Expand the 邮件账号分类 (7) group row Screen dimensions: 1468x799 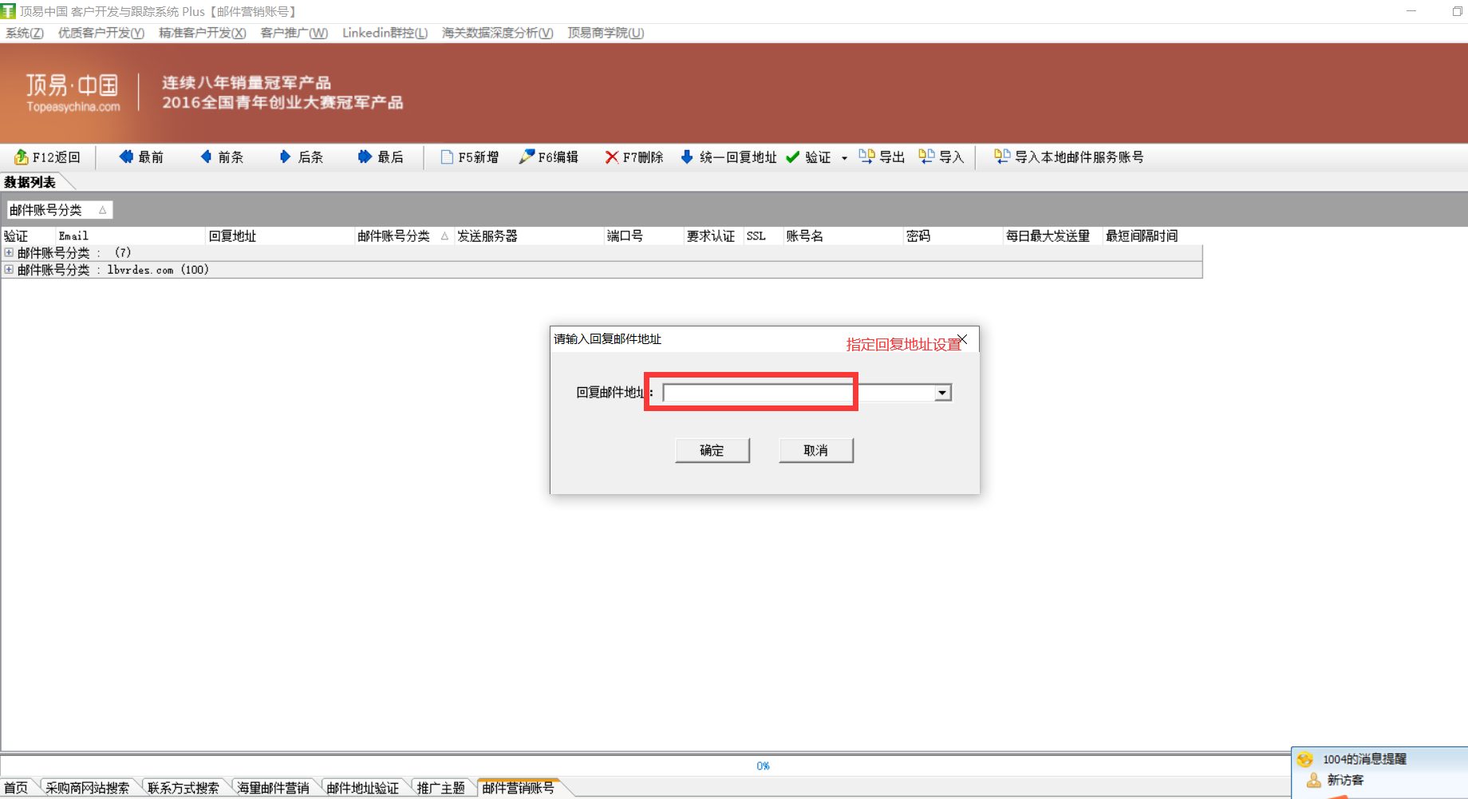coord(8,252)
